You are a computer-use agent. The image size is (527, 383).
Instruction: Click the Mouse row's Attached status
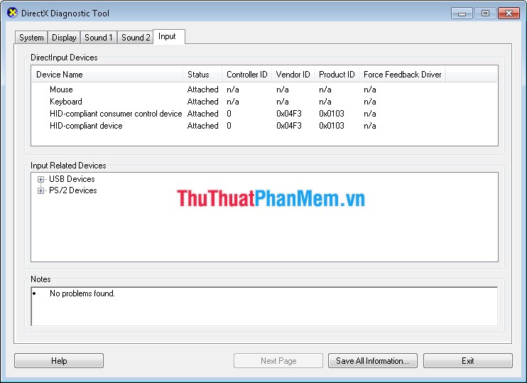coord(202,90)
